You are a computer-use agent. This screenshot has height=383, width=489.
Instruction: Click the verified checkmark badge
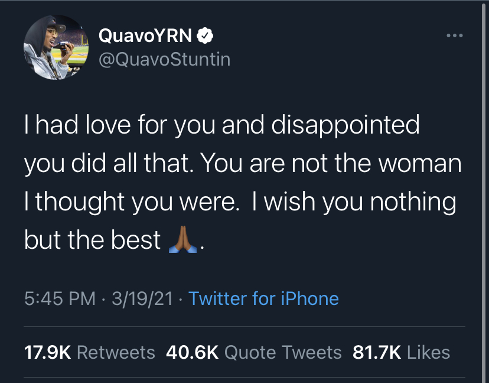tap(204, 37)
